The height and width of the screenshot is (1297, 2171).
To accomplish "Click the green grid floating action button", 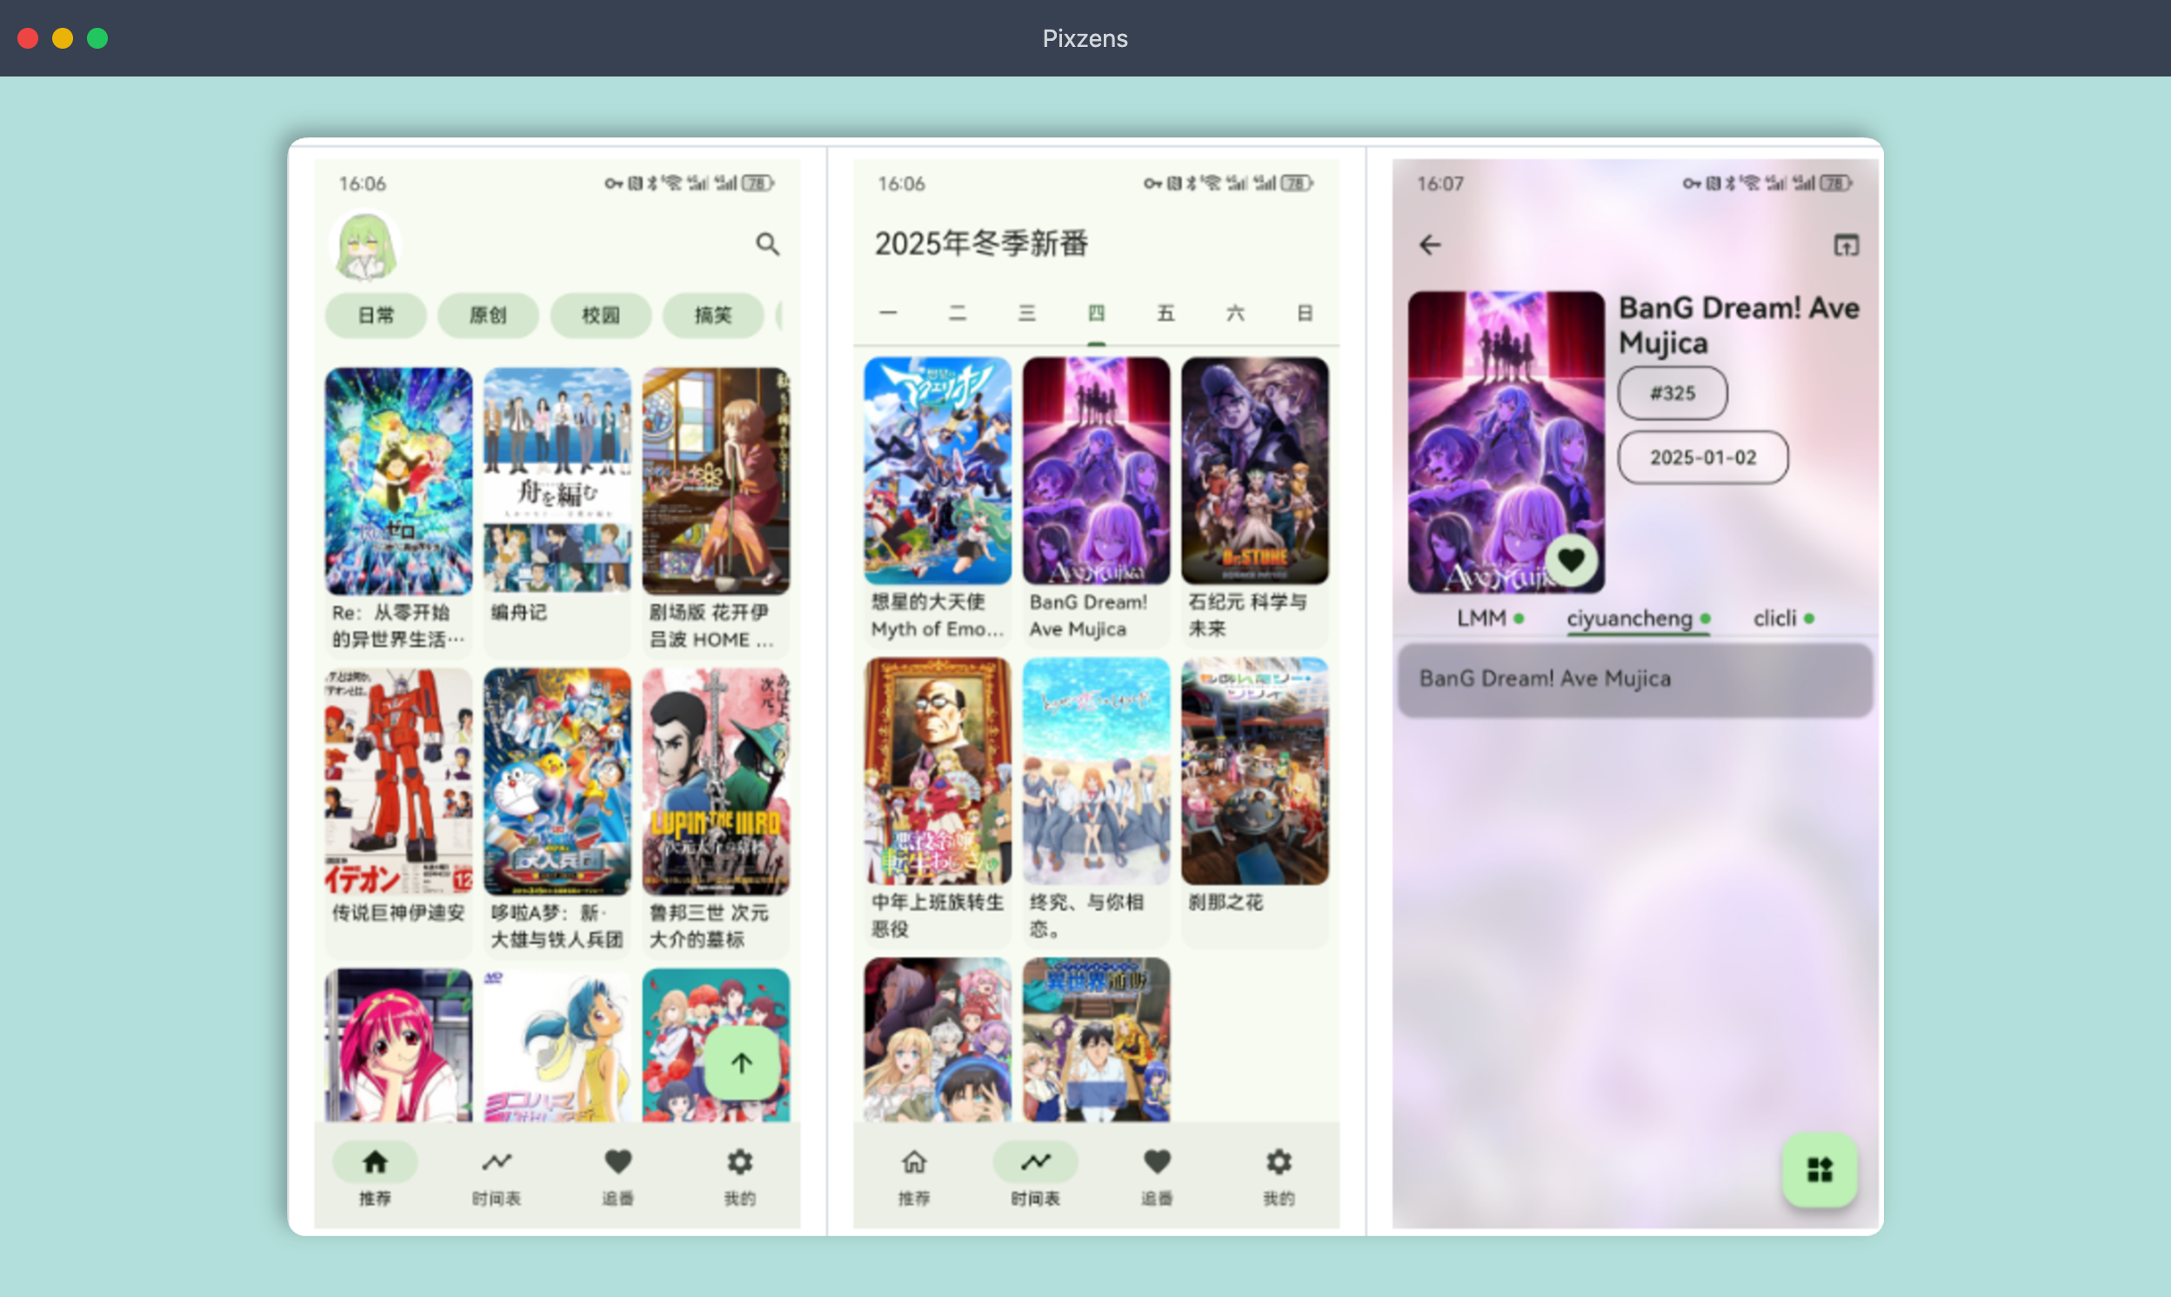I will pos(1819,1169).
